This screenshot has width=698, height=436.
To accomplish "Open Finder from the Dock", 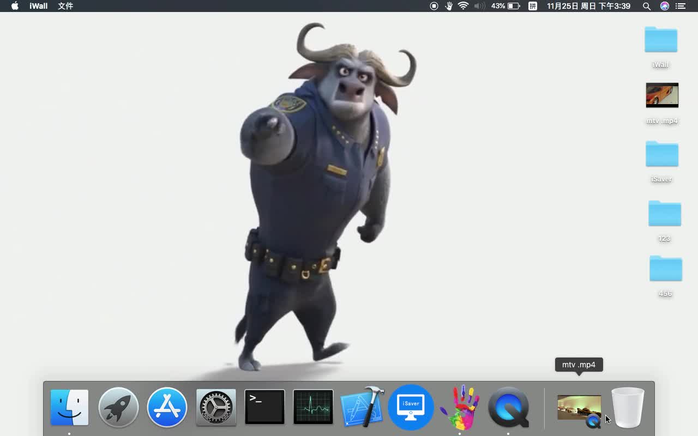I will point(69,408).
